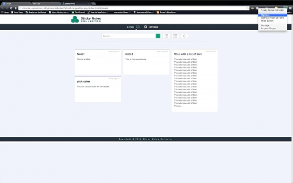293x183 pixels.
Task: Open the Note1 card
Action: (98, 62)
